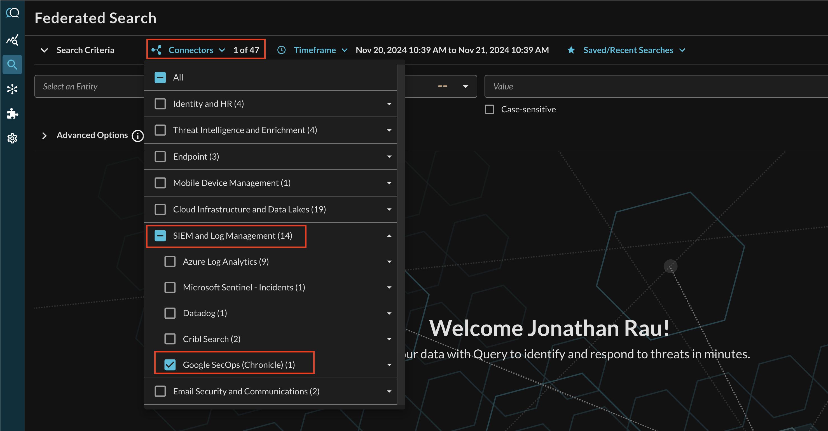This screenshot has width=828, height=431.
Task: Click the Timeframe range selector
Action: [x=315, y=50]
